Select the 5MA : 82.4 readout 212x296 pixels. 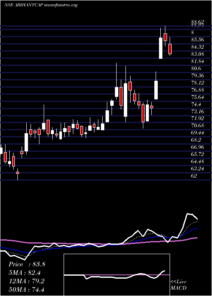[x=25, y=273]
